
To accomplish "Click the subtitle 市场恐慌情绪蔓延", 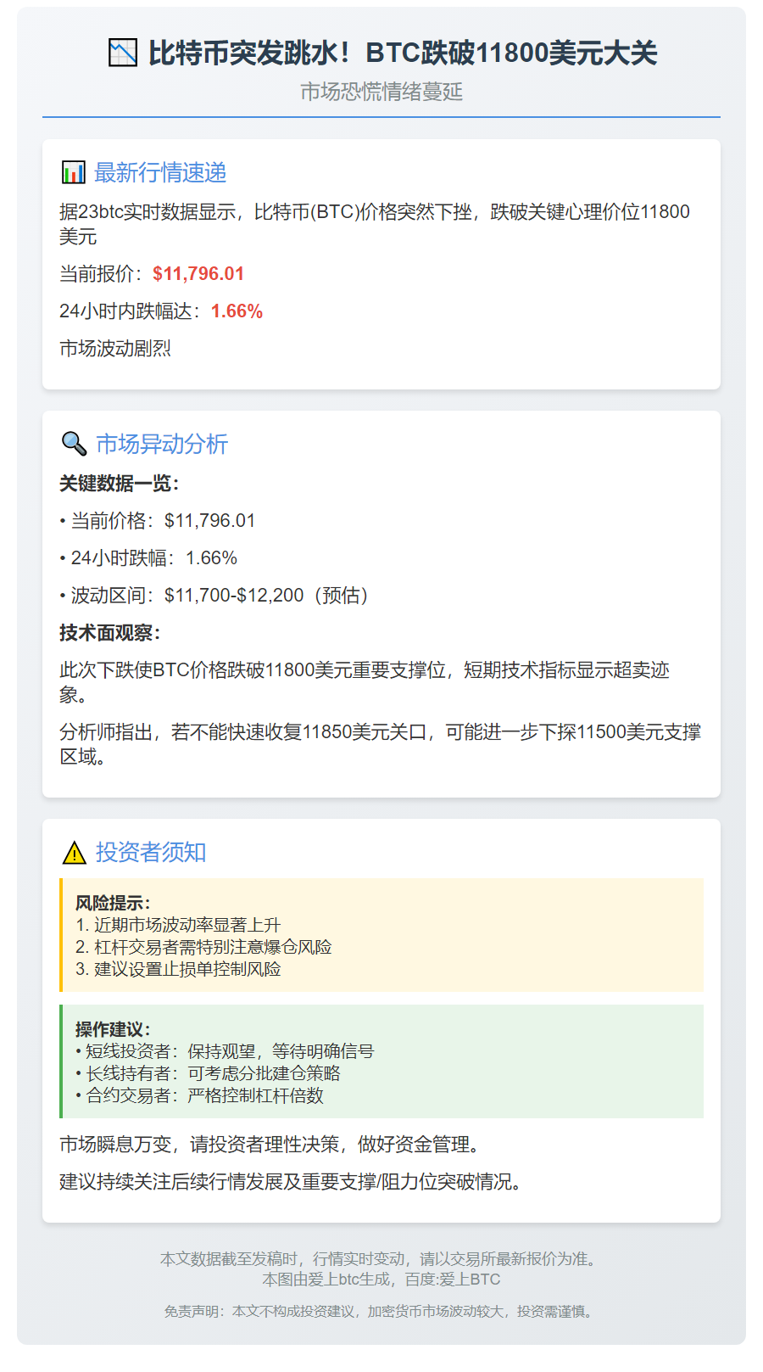I will coord(381,92).
